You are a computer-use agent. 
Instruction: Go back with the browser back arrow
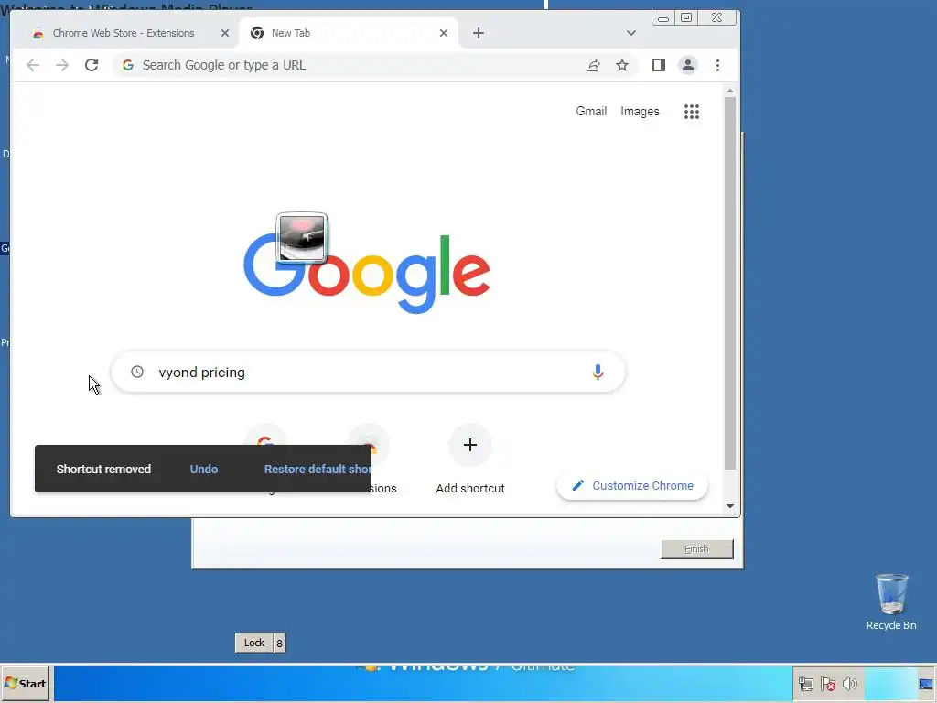pyautogui.click(x=33, y=65)
